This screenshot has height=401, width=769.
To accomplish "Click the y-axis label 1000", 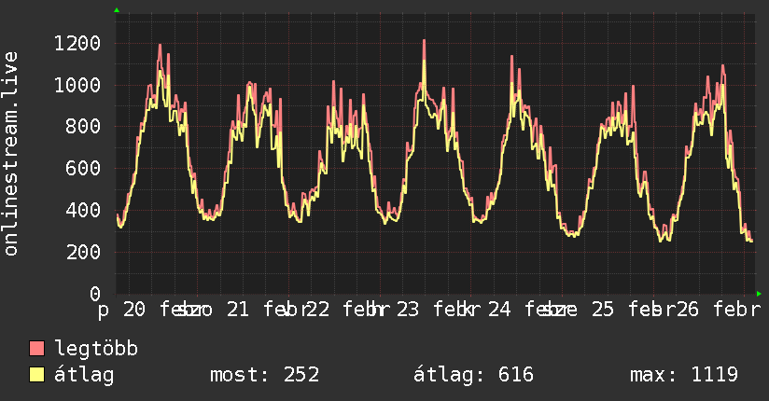I will click(x=77, y=85).
